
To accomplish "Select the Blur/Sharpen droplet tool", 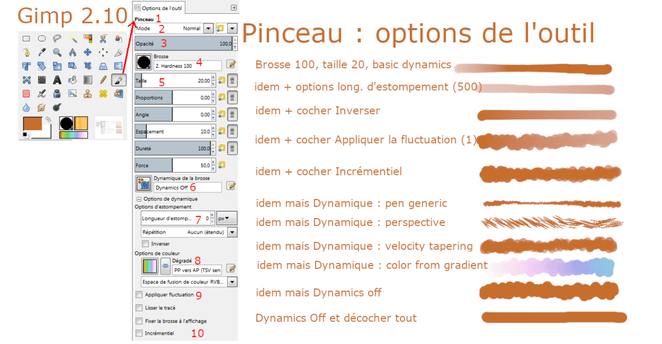I will [26, 108].
